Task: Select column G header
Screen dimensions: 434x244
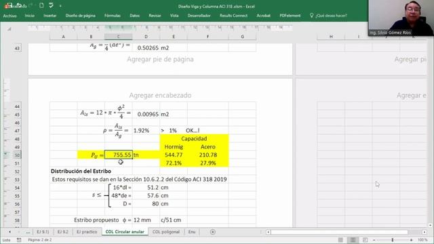Action: [x=242, y=37]
